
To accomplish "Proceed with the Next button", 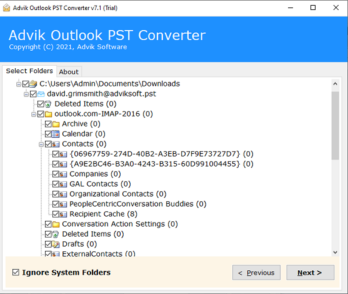I will (311, 273).
